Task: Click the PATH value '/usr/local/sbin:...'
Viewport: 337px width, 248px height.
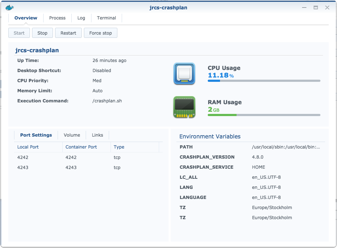Action: click(286, 147)
